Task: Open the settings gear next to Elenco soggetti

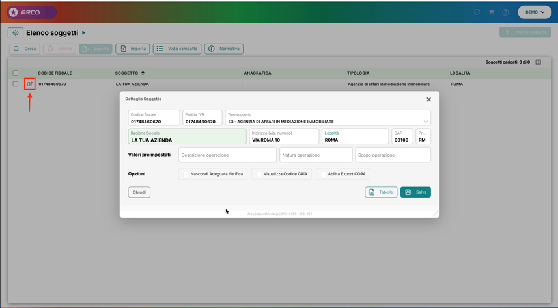Action: click(x=16, y=32)
